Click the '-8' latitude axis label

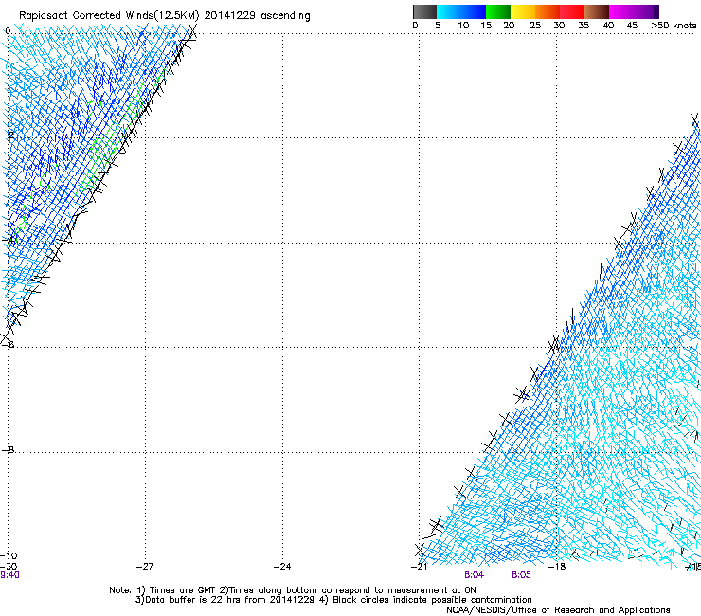pos(9,450)
